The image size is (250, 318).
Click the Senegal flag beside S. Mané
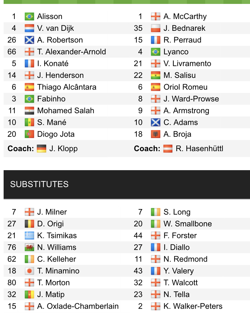pos(29,122)
